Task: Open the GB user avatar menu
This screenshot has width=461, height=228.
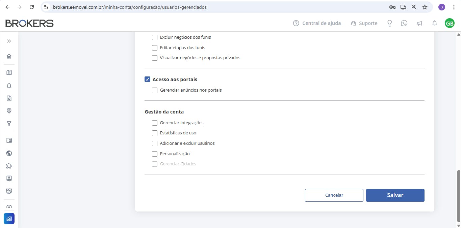Action: click(x=450, y=23)
